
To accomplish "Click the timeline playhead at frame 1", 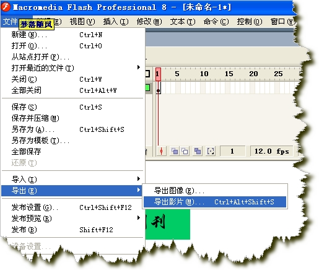I will 158,74.
